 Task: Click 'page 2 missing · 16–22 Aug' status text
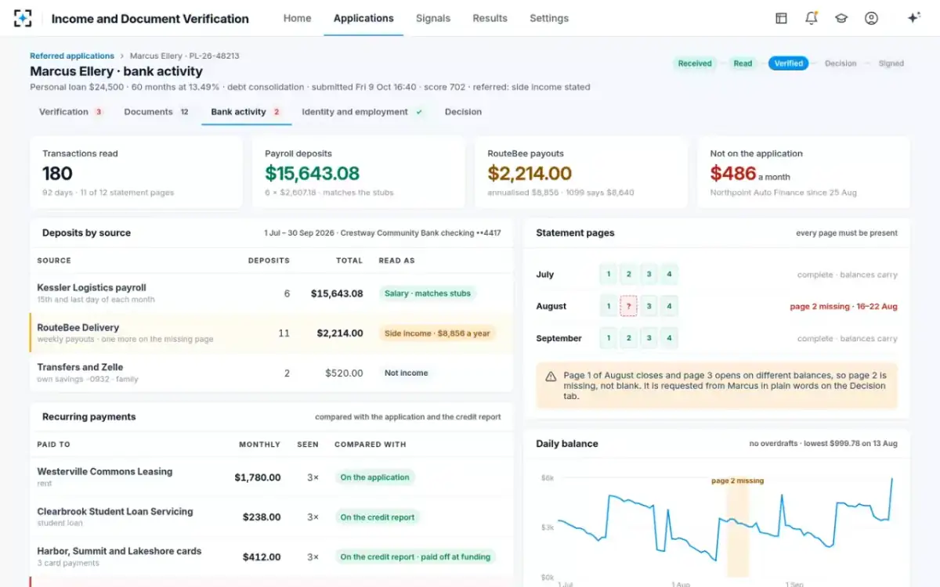[x=844, y=306]
